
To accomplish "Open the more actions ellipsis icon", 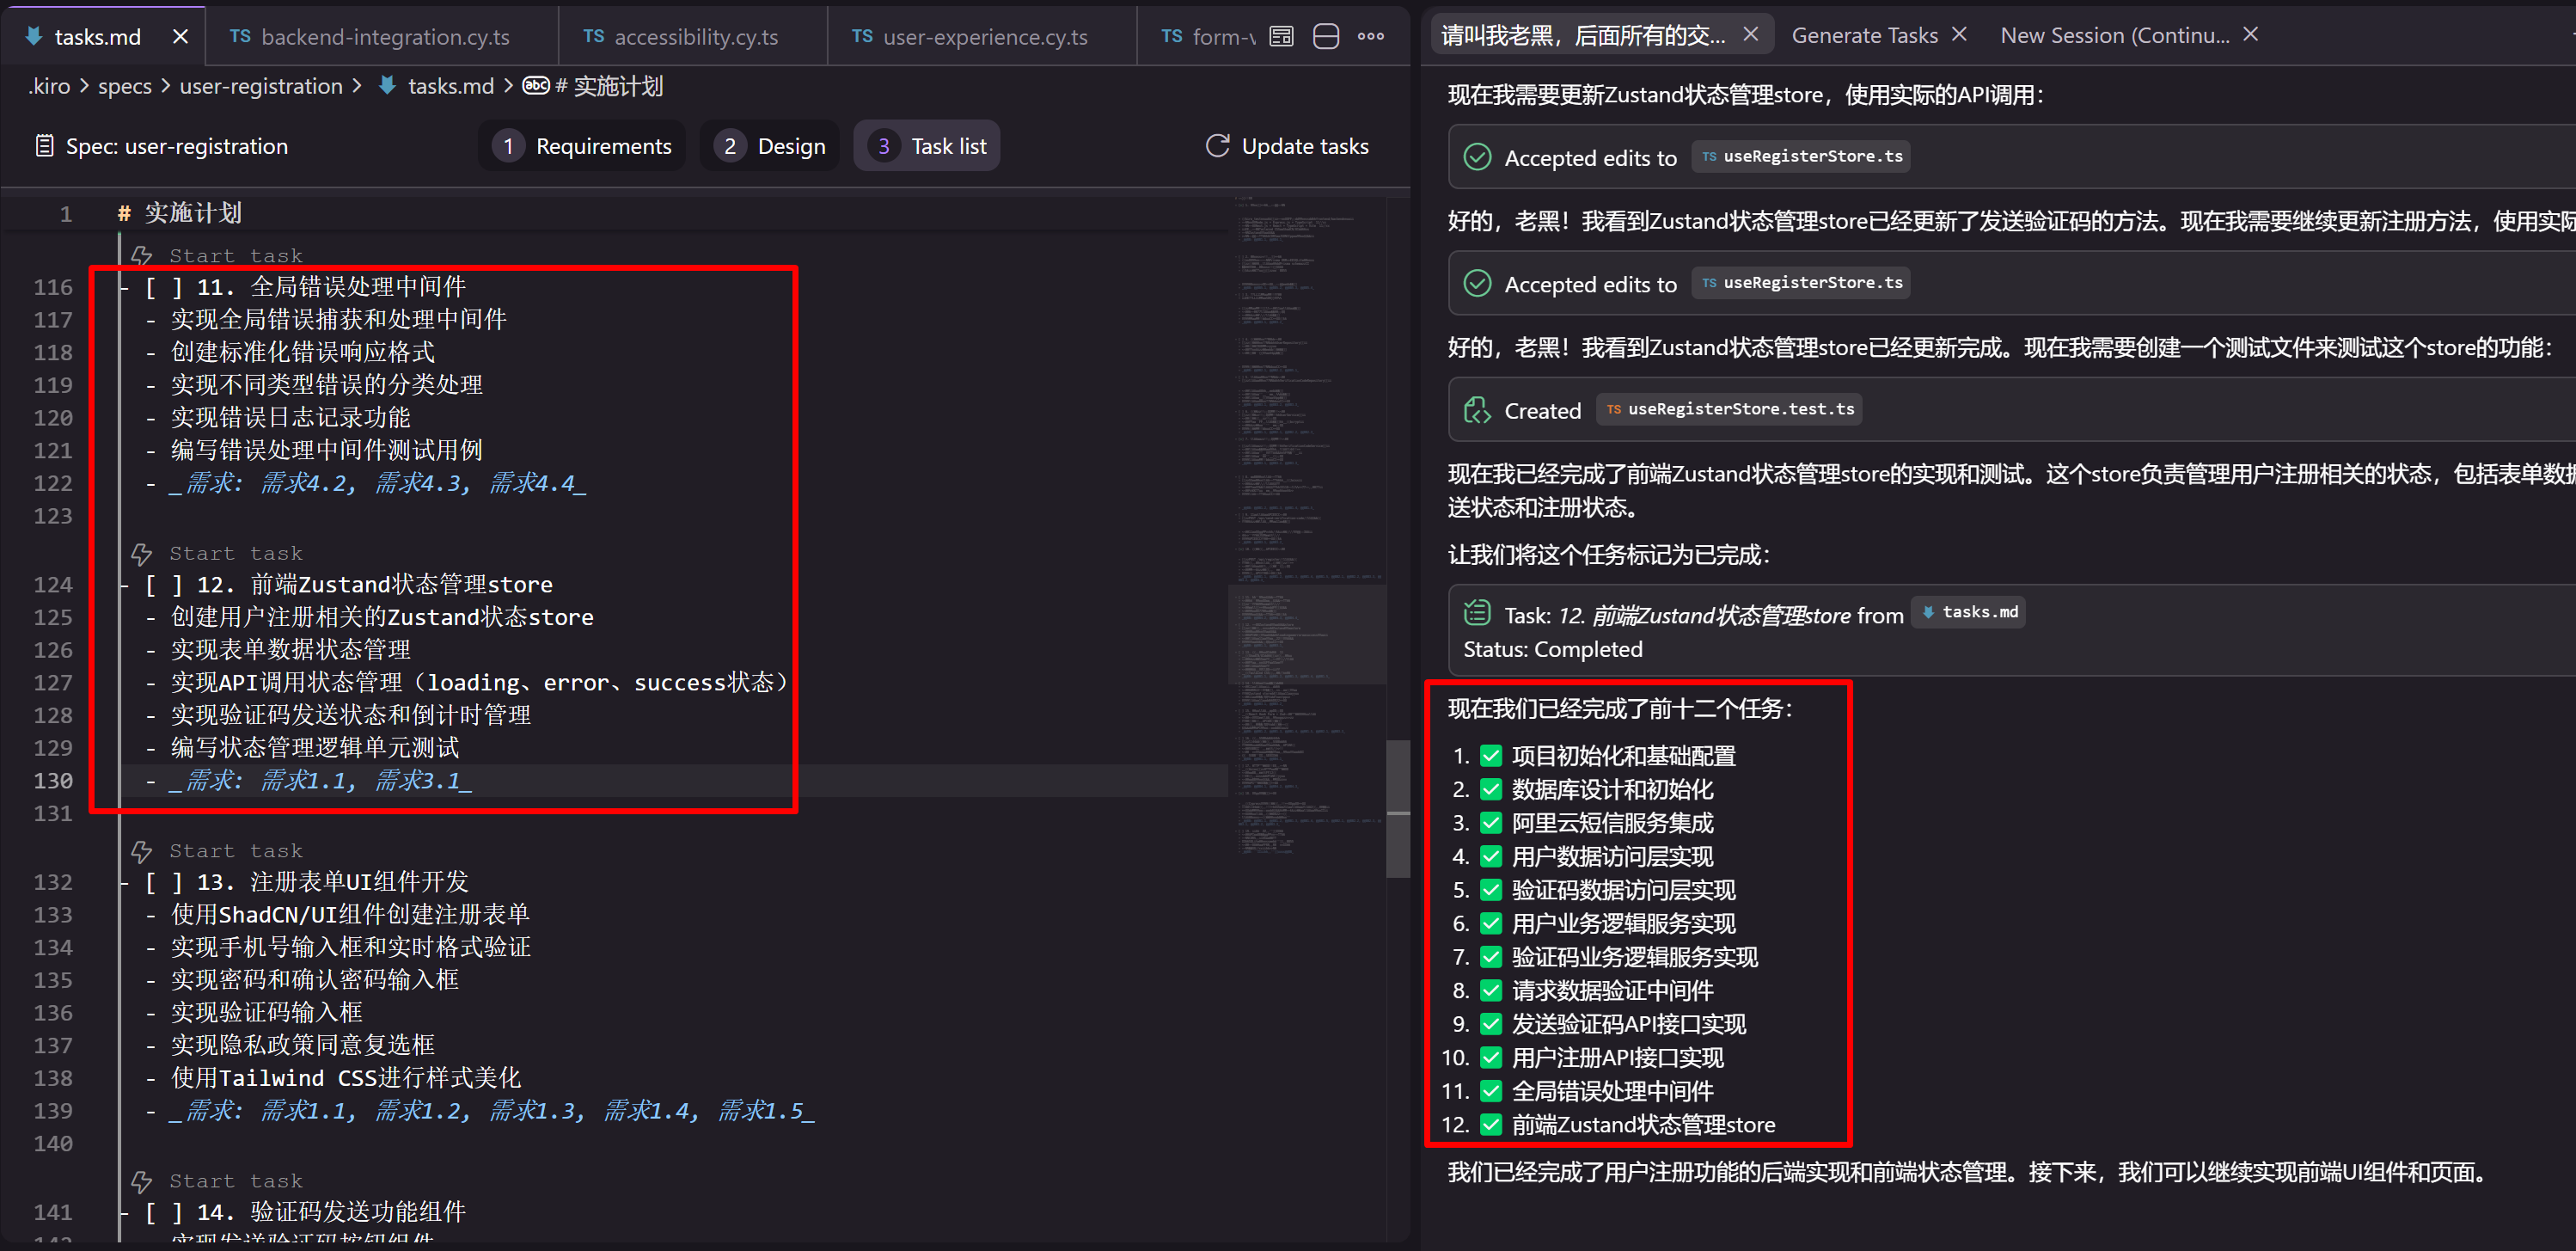I will click(1371, 36).
